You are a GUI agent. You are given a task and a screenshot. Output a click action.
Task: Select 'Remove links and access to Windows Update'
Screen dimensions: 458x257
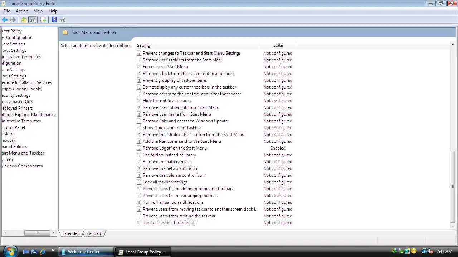(x=185, y=121)
